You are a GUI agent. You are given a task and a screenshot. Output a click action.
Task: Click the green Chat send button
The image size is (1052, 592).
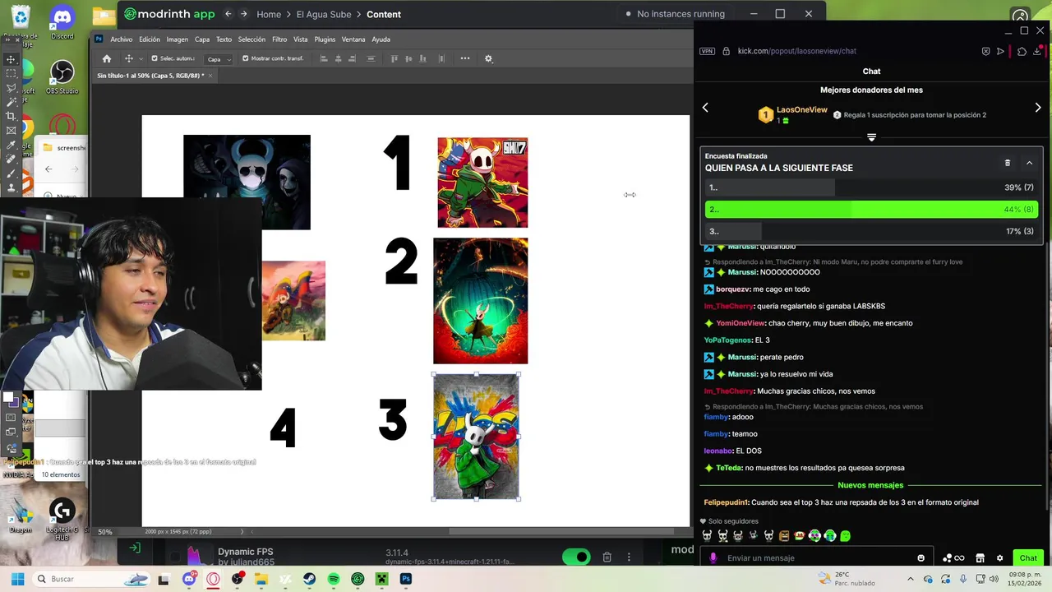pyautogui.click(x=1028, y=557)
